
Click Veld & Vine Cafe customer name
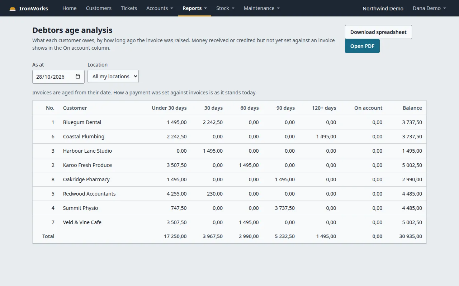[x=82, y=222]
